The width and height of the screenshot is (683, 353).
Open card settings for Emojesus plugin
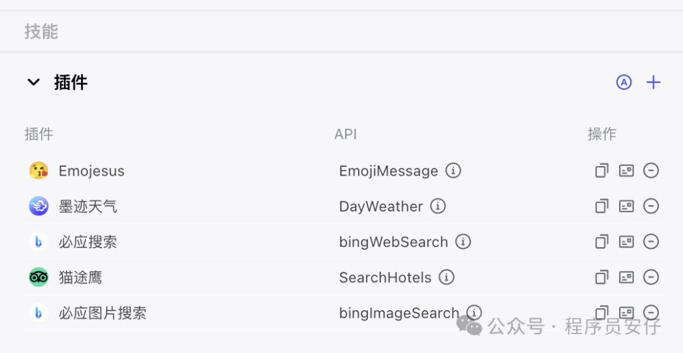pos(626,171)
